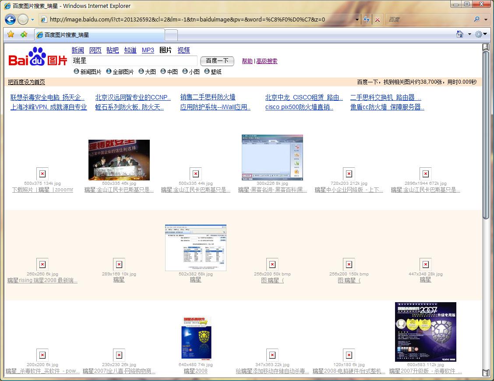Open the 瑞星2007升级版 box thumbnail
The width and height of the screenshot is (494, 381).
coord(426,332)
